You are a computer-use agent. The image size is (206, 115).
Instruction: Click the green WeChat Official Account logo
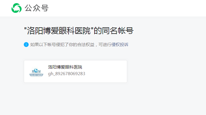[17, 8]
